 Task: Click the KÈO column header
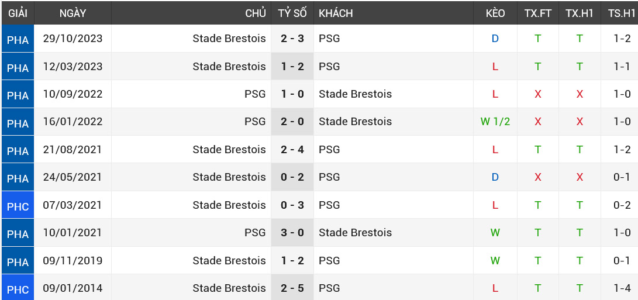pos(495,13)
